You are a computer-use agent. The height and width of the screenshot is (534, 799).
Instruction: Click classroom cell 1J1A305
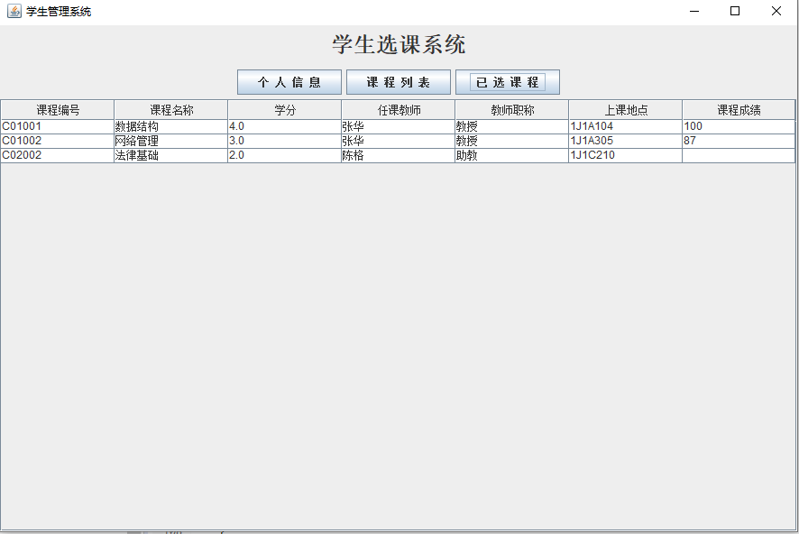point(626,141)
